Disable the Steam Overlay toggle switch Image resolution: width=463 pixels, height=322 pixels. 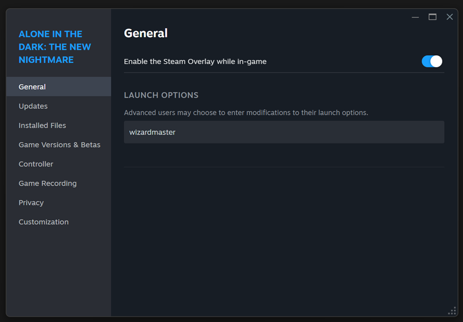tap(432, 61)
